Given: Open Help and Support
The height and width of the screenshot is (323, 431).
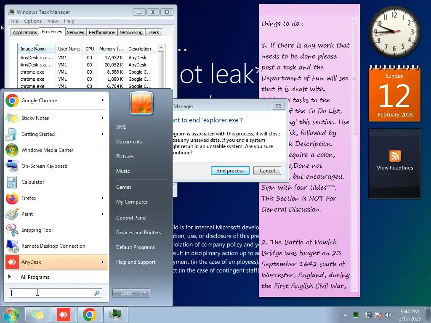Looking at the screenshot, I should click(136, 262).
